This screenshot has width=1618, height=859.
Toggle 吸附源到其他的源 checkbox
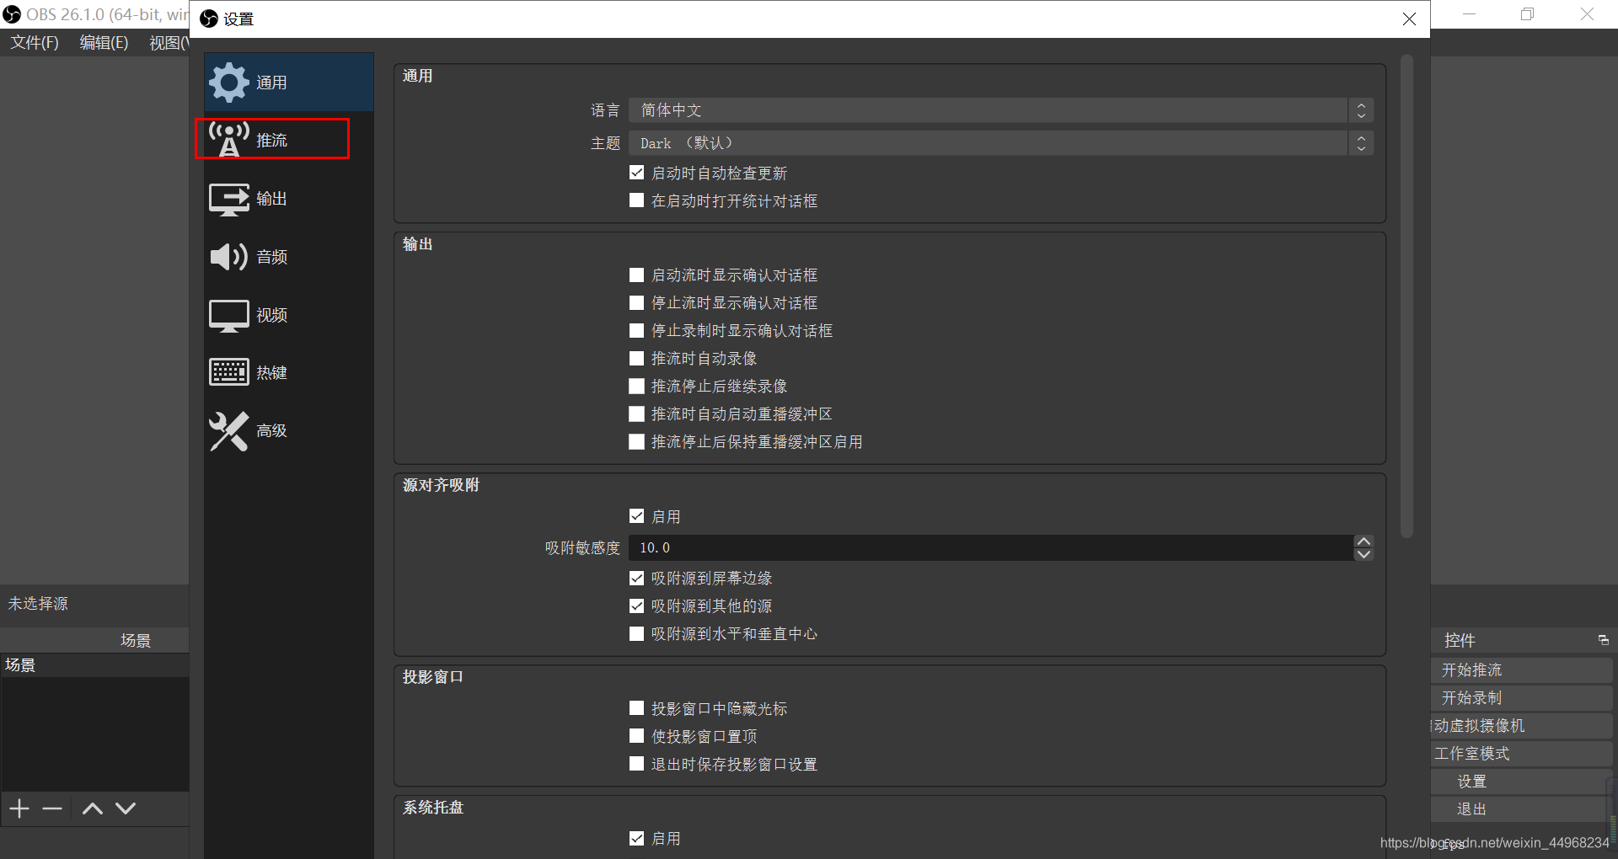[637, 606]
